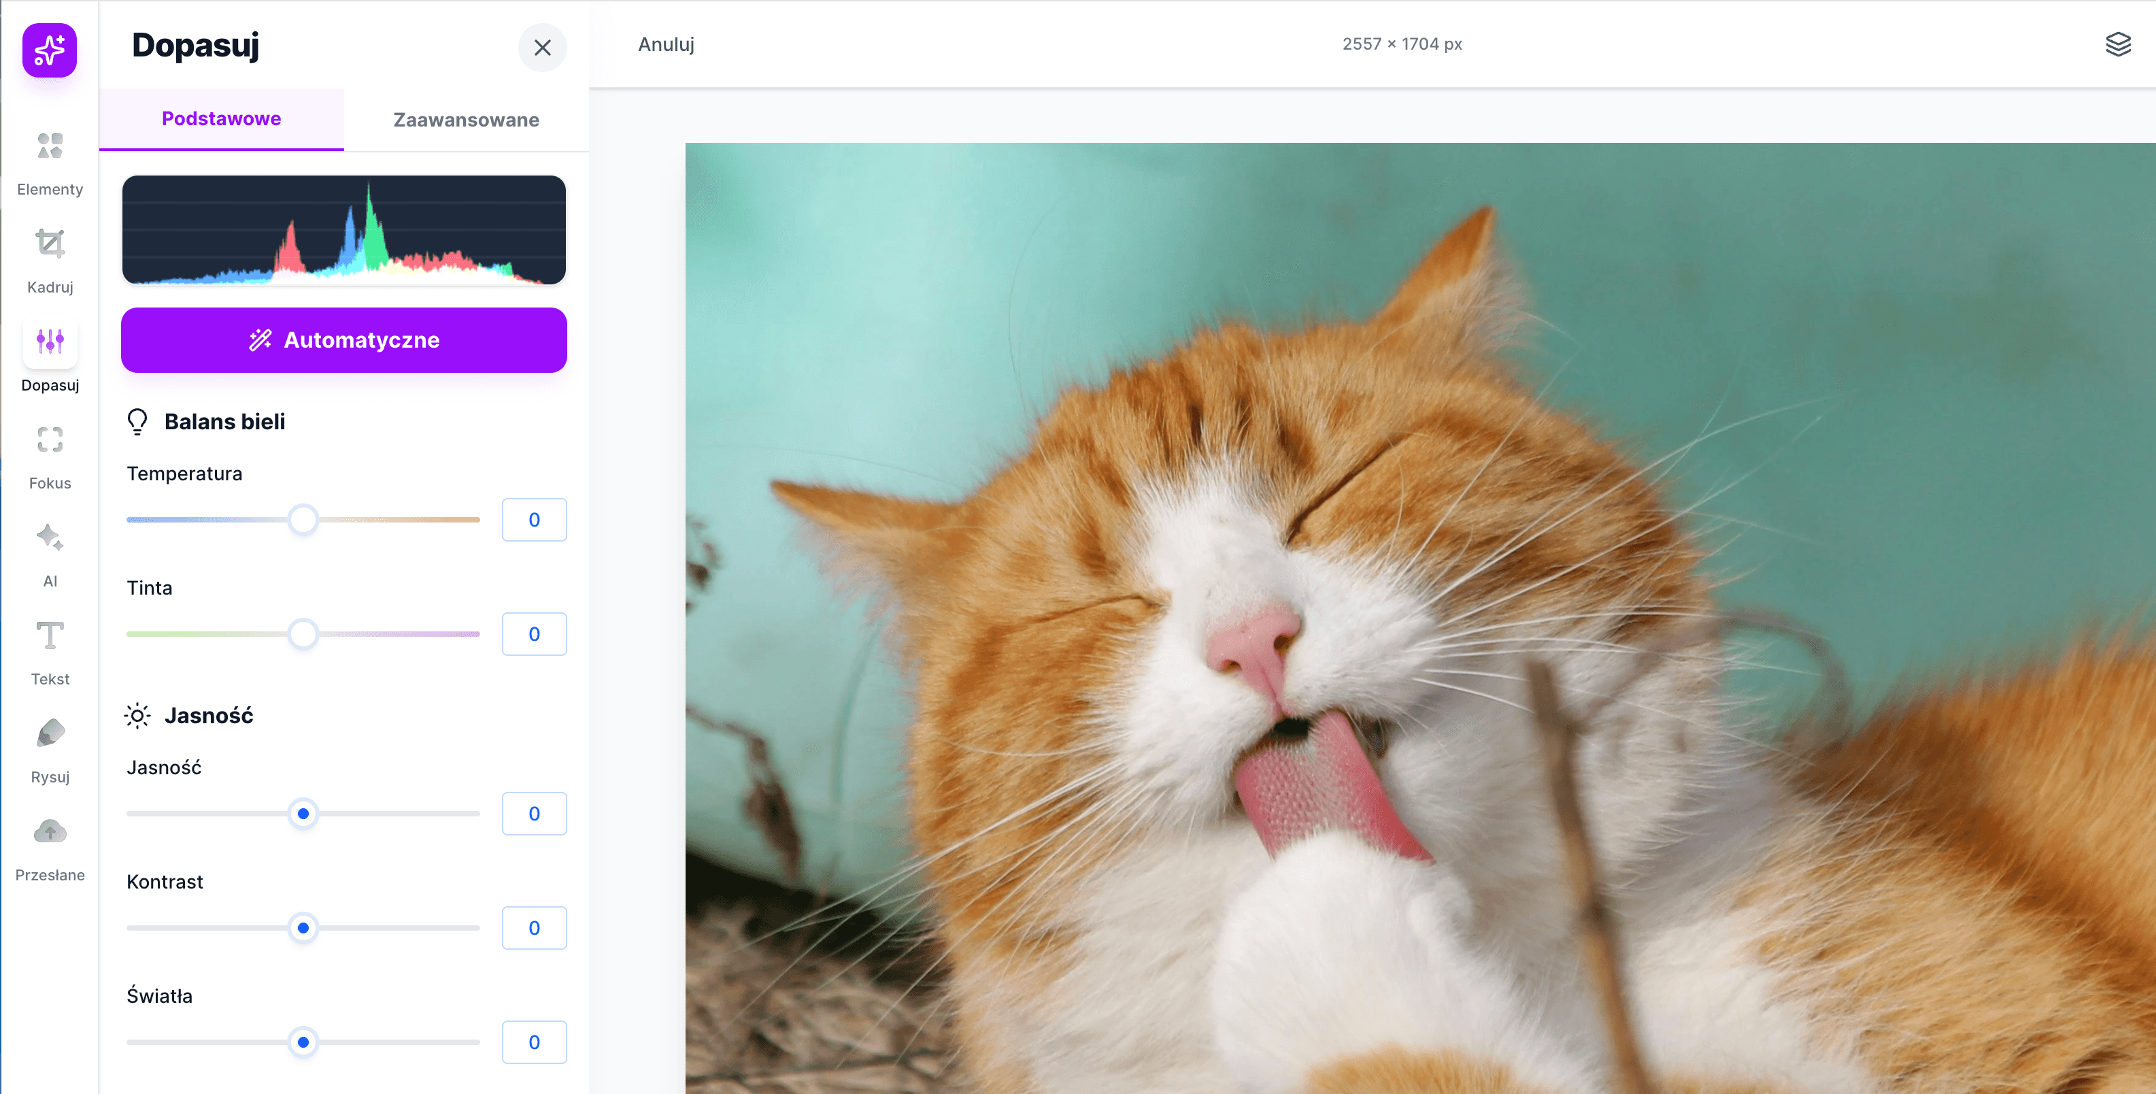
Task: Switch to the Podstawowe tab
Action: tap(221, 119)
